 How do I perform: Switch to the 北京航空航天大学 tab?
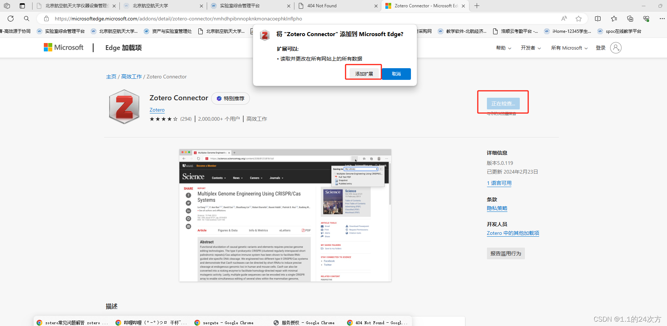[163, 6]
